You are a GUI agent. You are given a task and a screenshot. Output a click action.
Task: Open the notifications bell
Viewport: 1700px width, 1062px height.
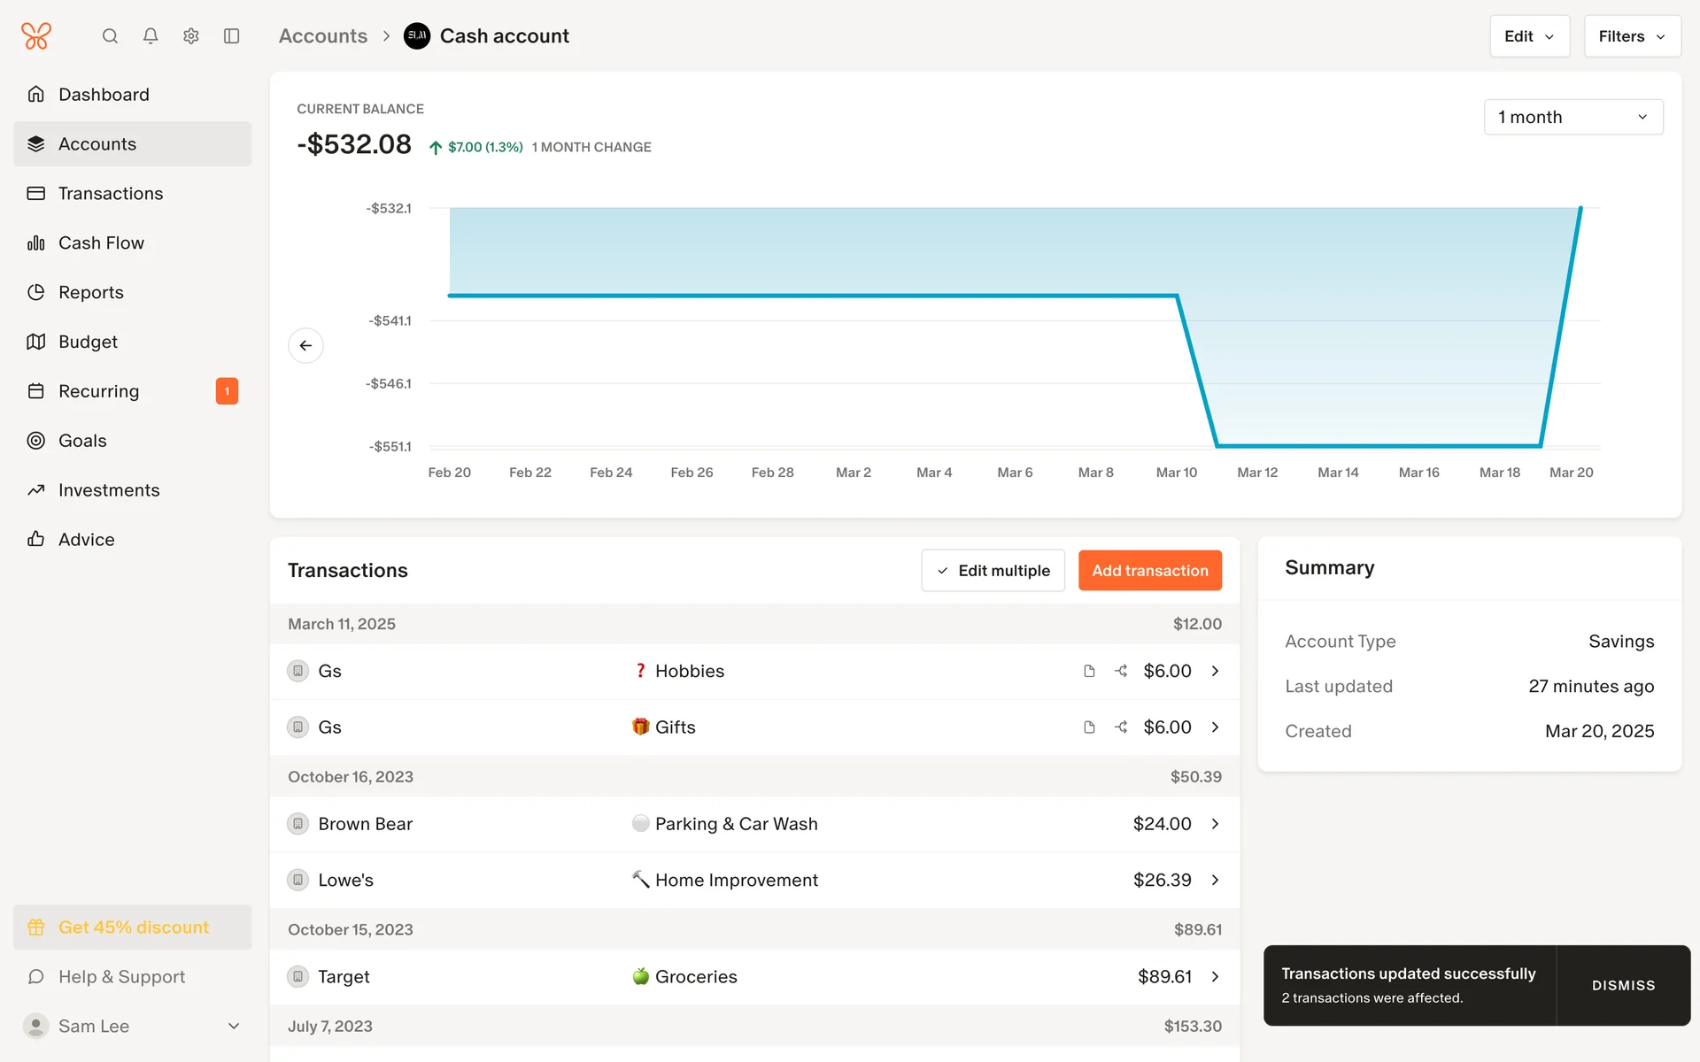[151, 36]
